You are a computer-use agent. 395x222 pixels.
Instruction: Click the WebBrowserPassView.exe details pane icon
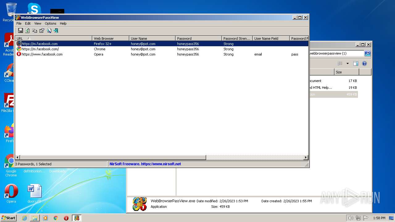[x=139, y=204]
